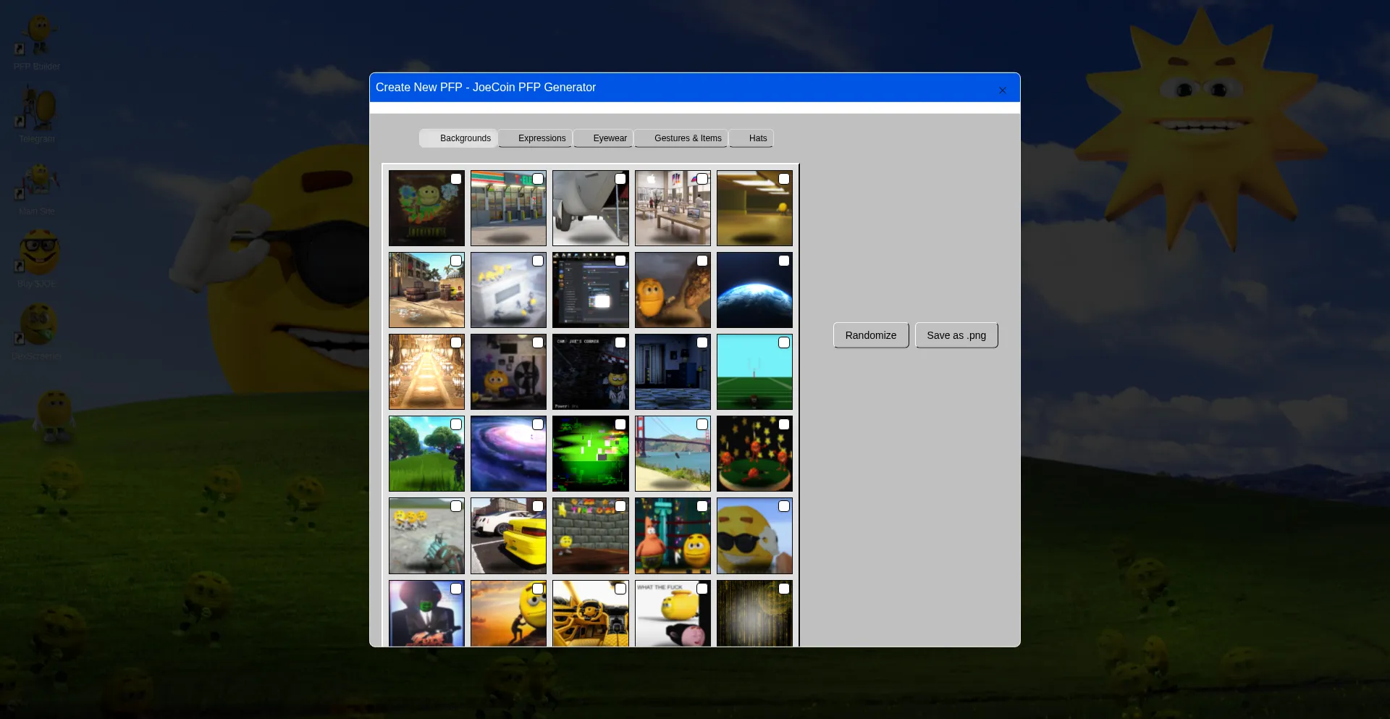The width and height of the screenshot is (1390, 719).
Task: Open the Telegram desktop shortcut
Action: pyautogui.click(x=38, y=114)
